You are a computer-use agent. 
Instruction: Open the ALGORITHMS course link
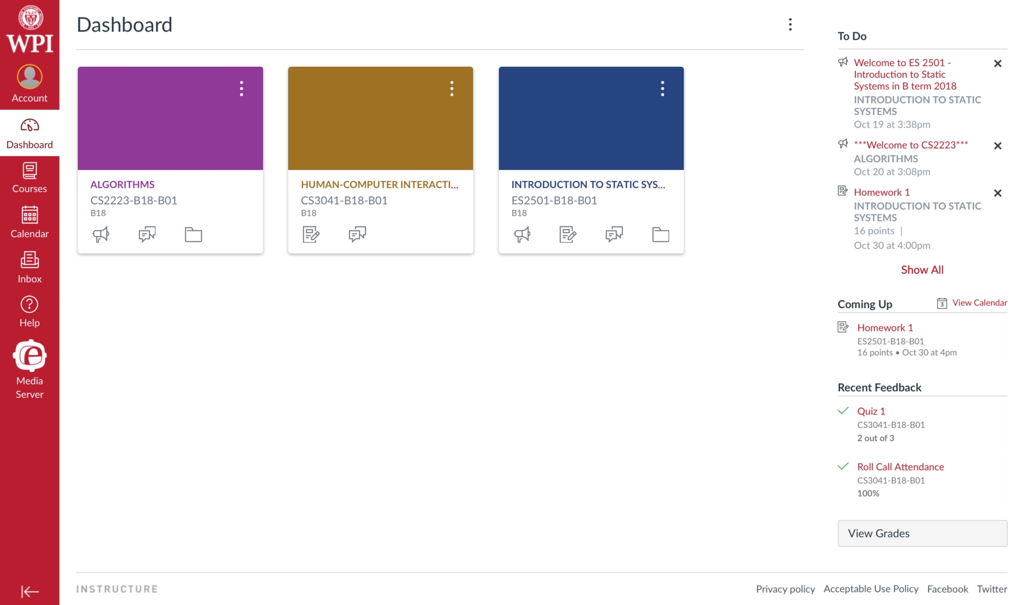point(122,184)
